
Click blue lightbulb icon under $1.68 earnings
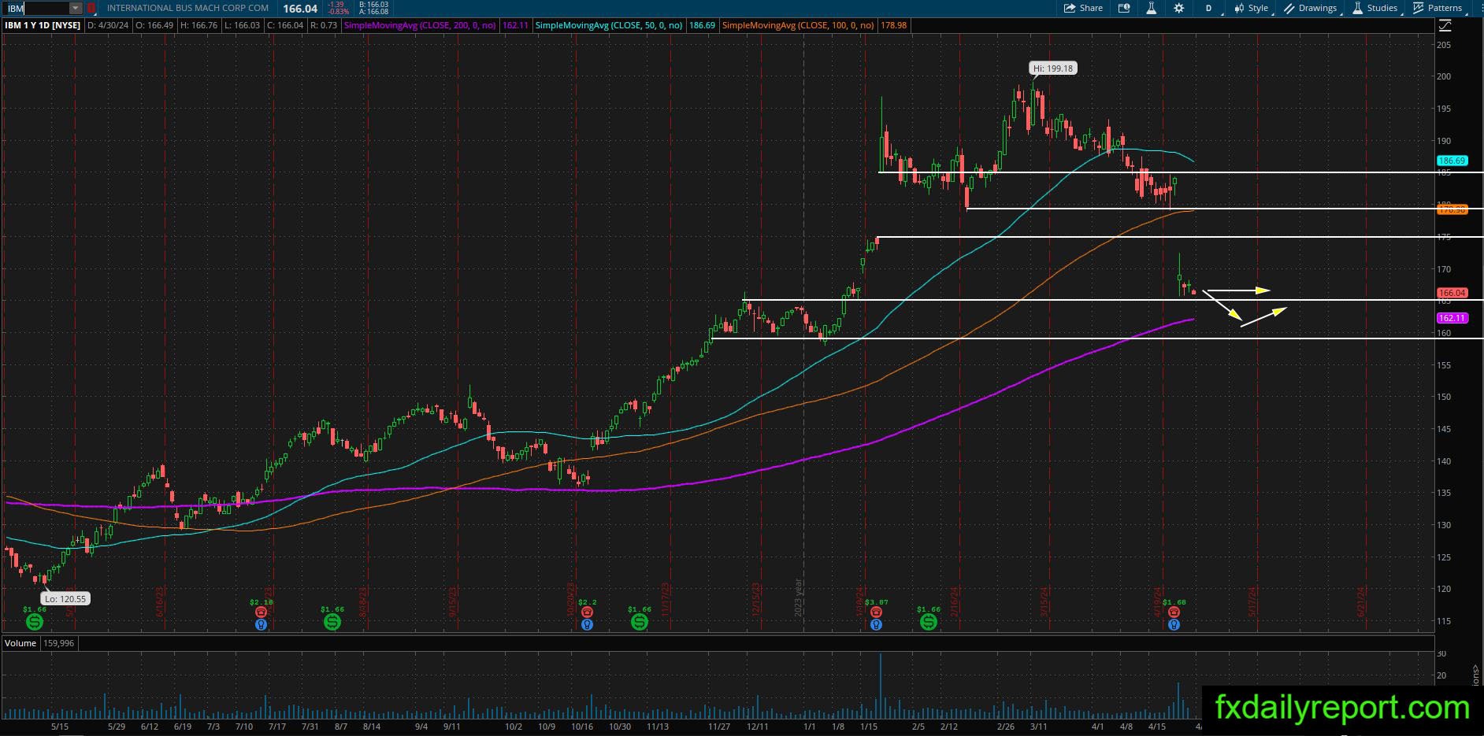pos(1174,625)
